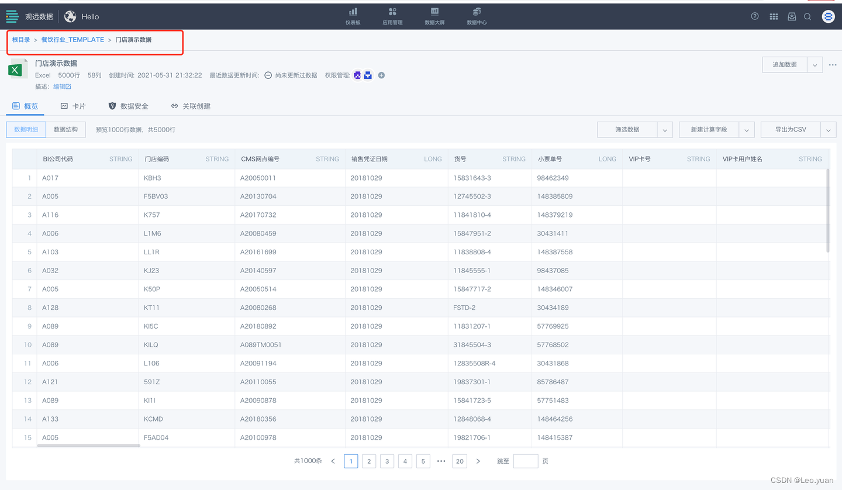842x490 pixels.
Task: Click the green Excel file icon
Action: (x=16, y=70)
